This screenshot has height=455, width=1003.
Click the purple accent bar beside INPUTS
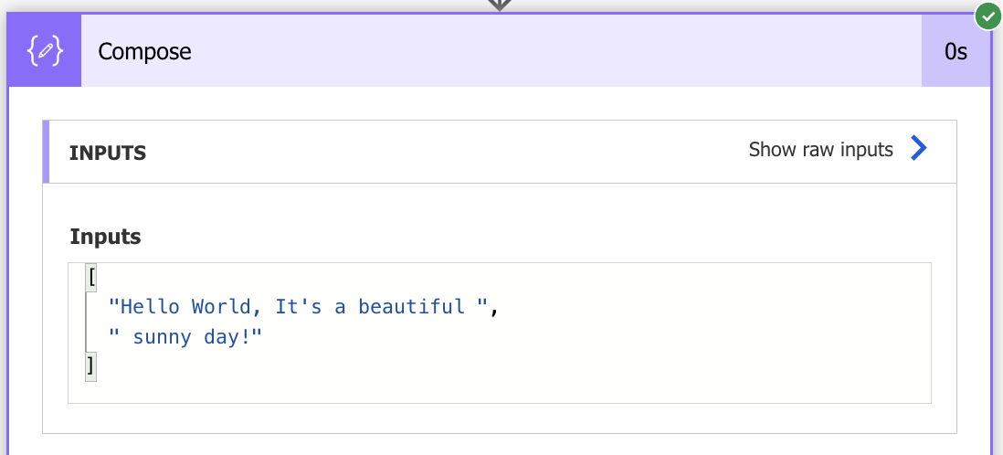(47, 152)
